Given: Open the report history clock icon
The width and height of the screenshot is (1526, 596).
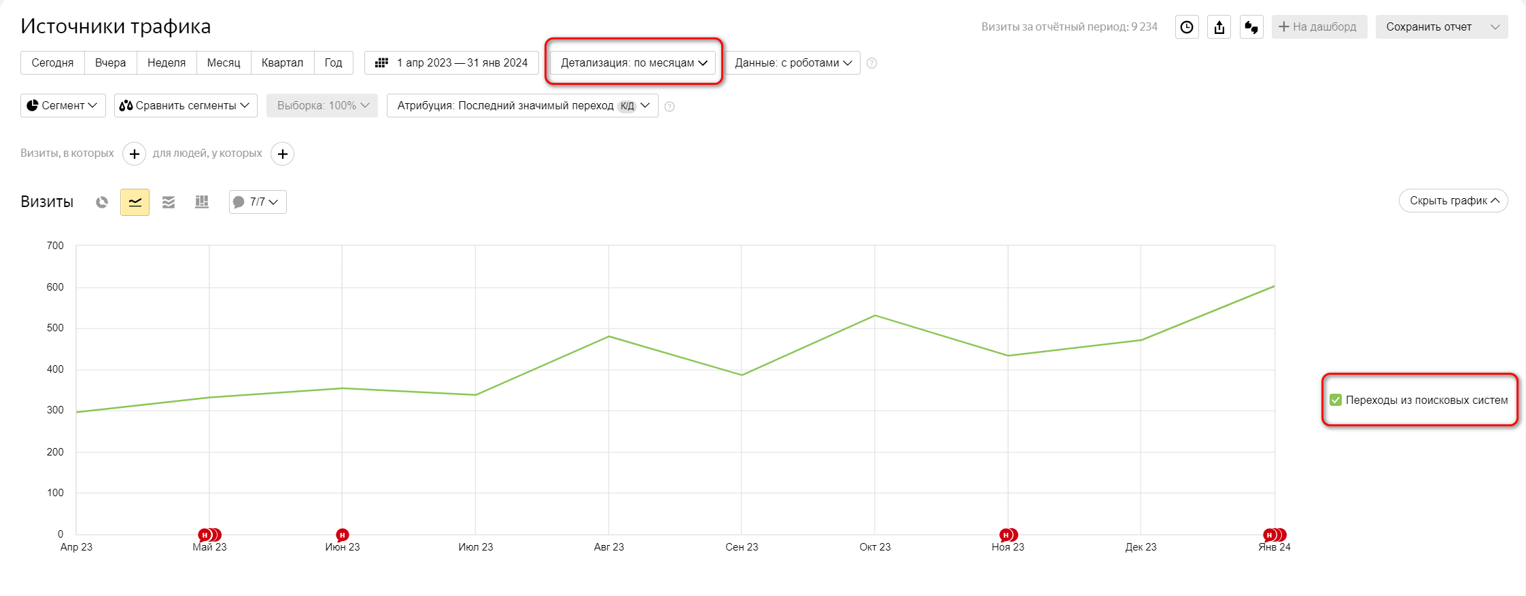Looking at the screenshot, I should pos(1187,27).
